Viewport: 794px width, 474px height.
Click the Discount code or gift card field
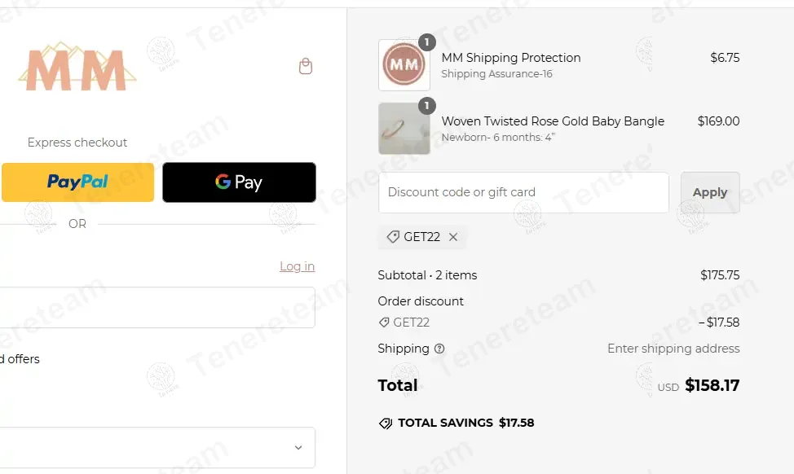(x=523, y=192)
